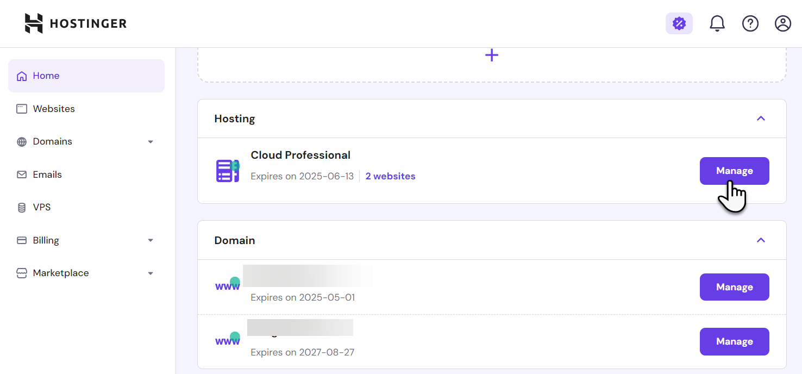
Task: Manage the domain expiring on 2027-08-27
Action: (735, 341)
